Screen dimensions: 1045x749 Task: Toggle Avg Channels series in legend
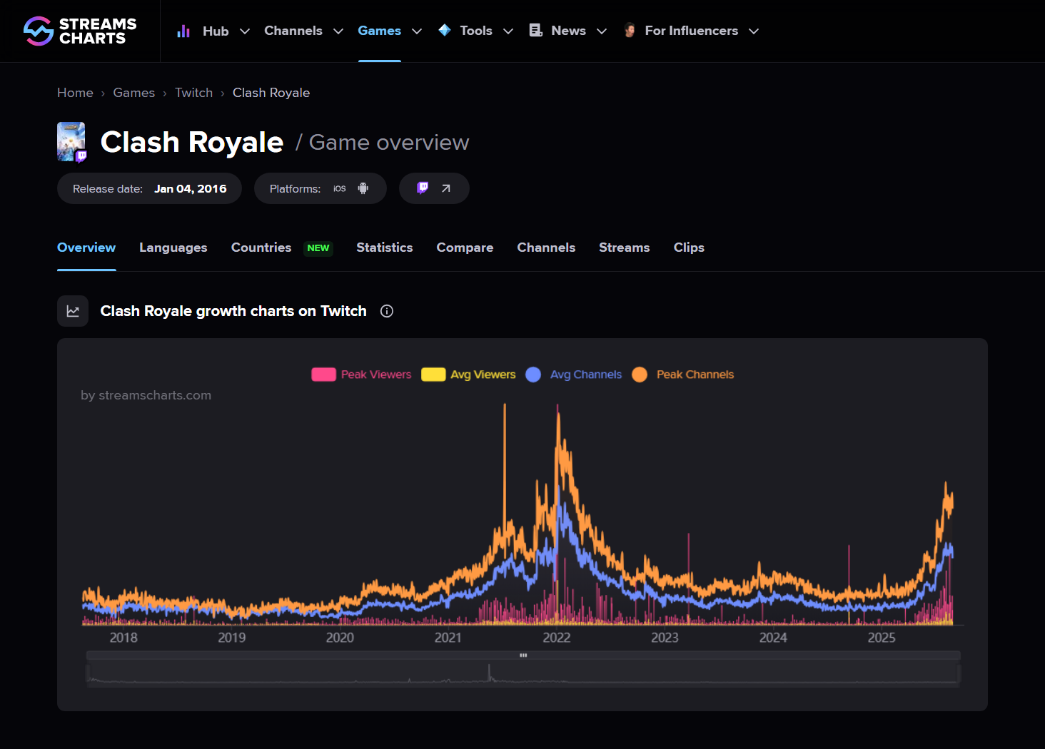[x=574, y=374]
